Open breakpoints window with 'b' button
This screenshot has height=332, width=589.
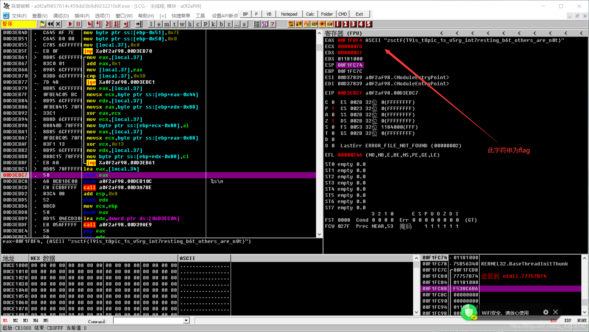point(221,24)
